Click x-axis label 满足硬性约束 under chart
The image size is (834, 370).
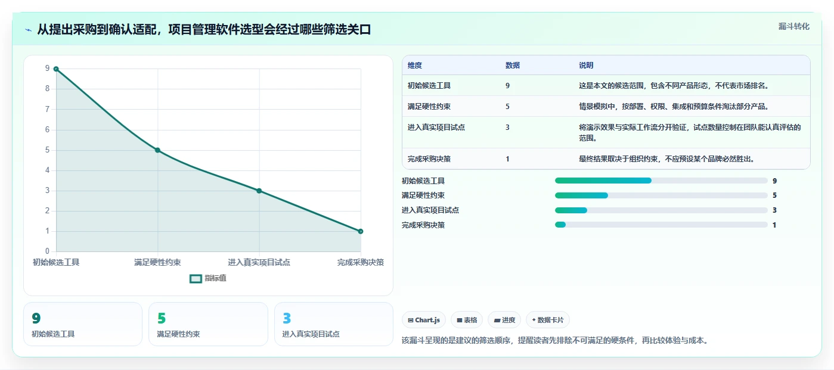coord(157,262)
